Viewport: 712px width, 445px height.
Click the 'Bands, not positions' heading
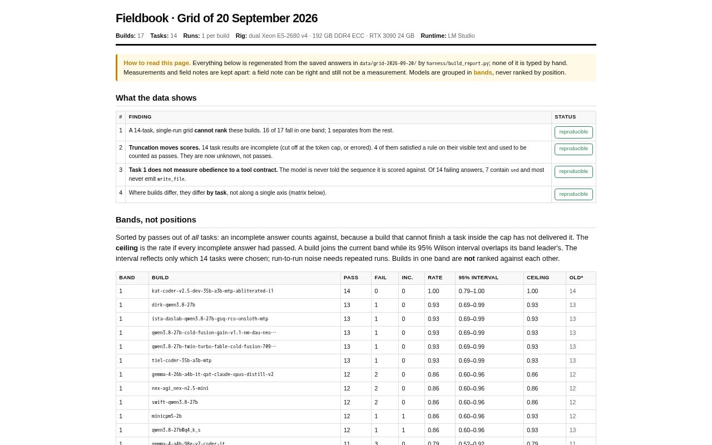click(156, 220)
